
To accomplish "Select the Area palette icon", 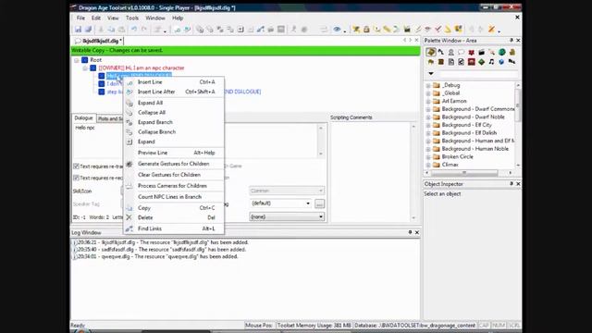I will tap(431, 52).
